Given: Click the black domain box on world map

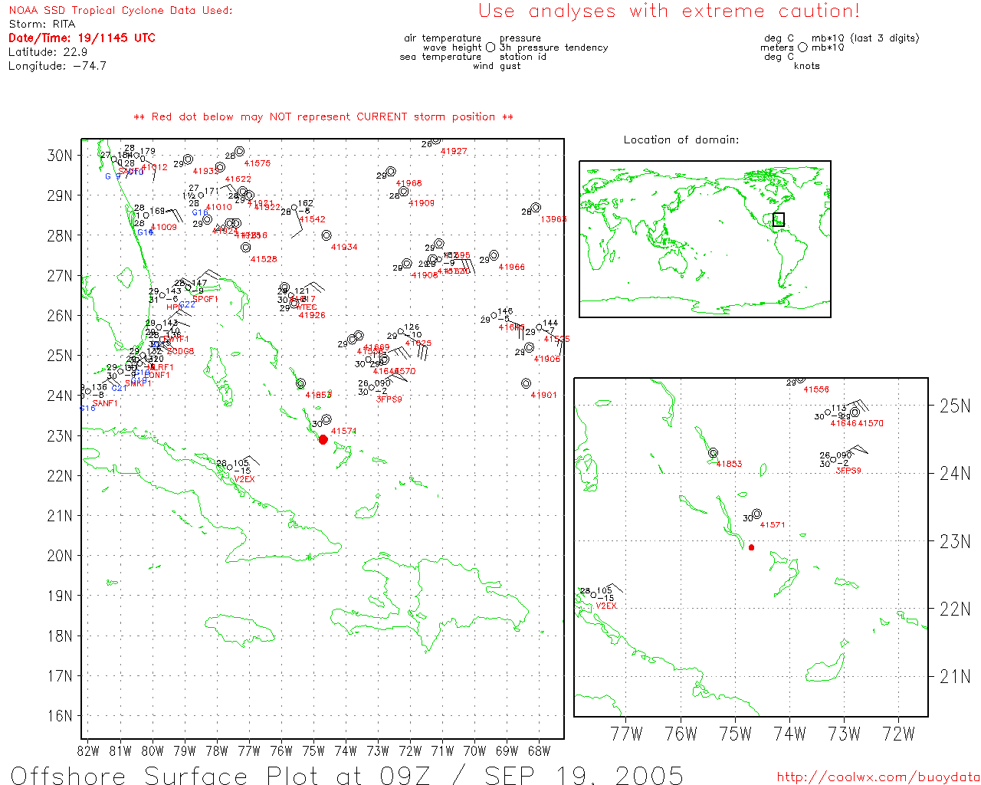Looking at the screenshot, I should [x=779, y=220].
